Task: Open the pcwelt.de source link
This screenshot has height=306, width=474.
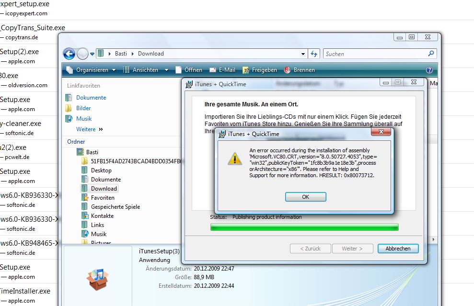Action: (x=17, y=157)
